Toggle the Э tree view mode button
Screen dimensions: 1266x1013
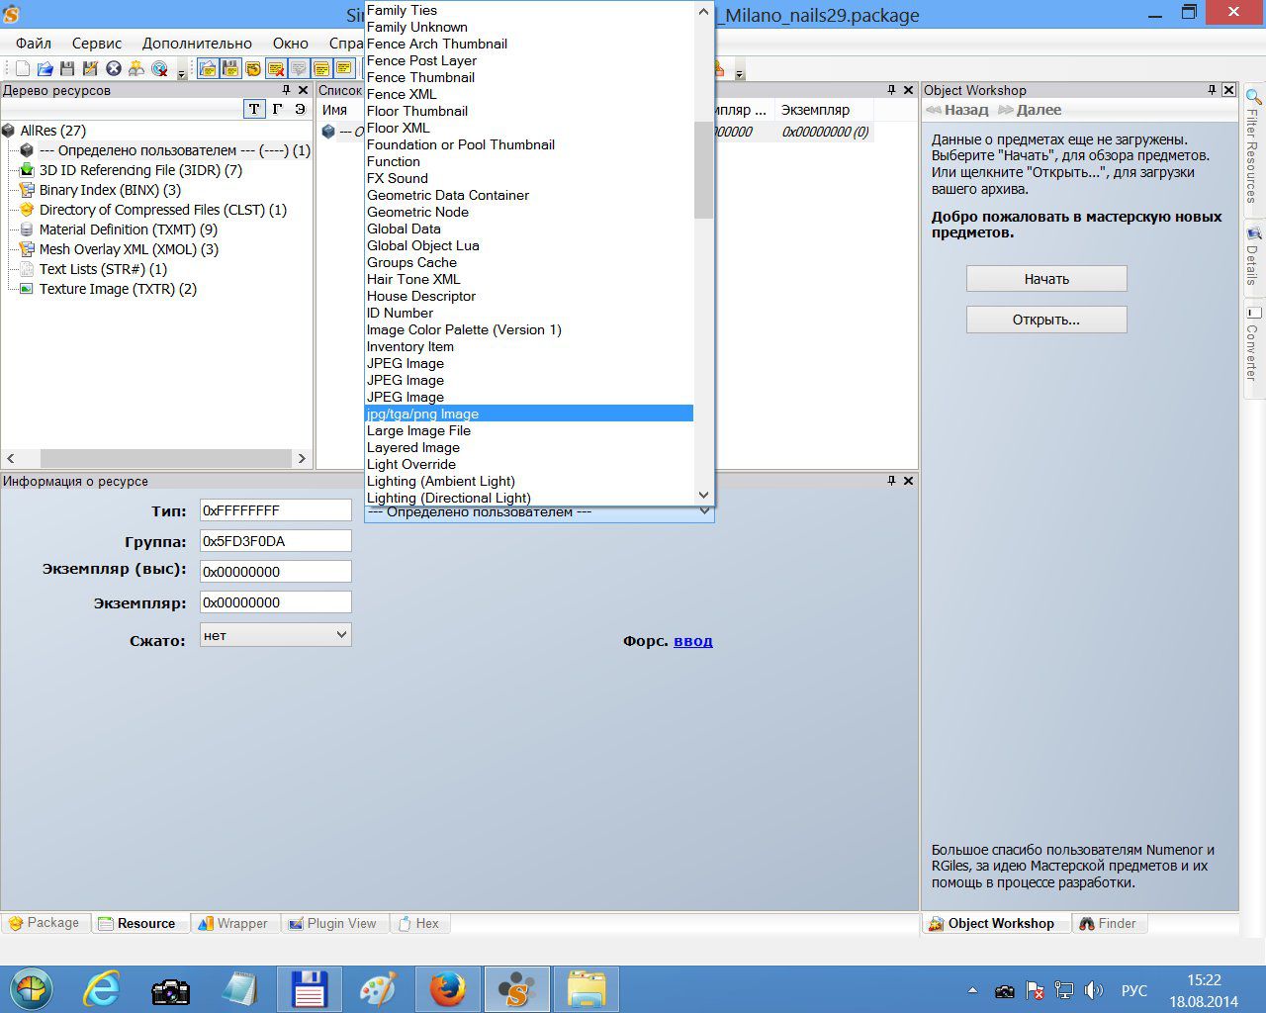[300, 110]
